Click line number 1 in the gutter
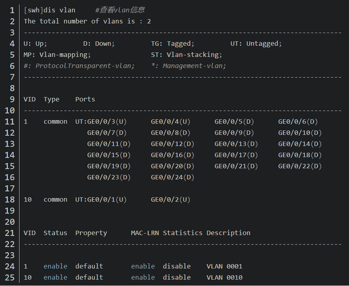 [x=12, y=10]
